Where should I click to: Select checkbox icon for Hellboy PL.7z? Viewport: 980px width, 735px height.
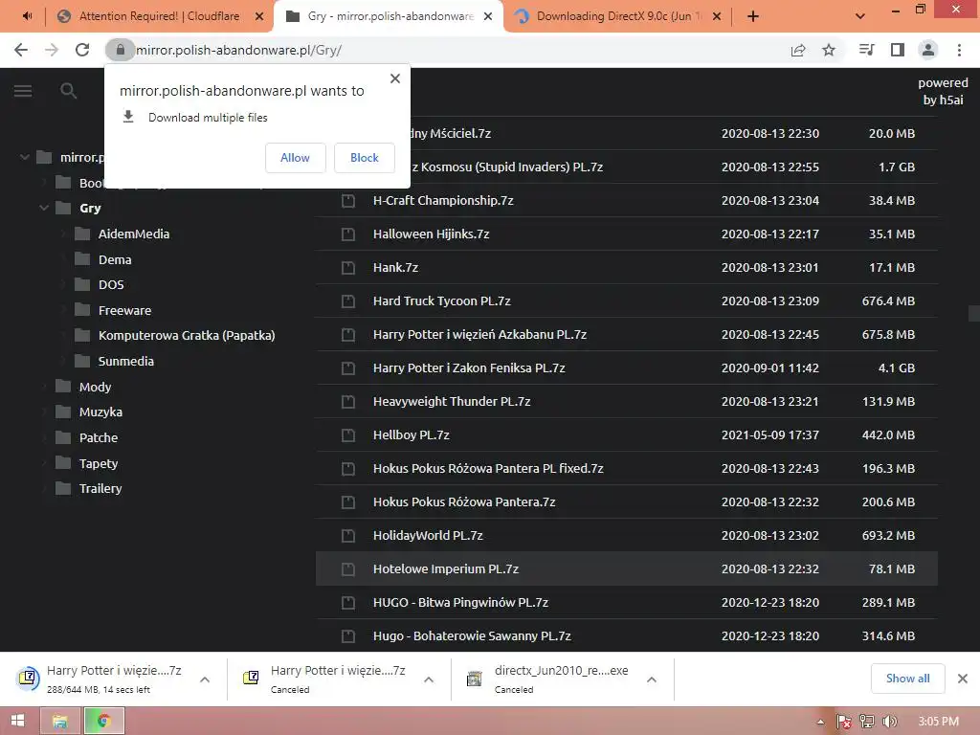[x=348, y=435]
